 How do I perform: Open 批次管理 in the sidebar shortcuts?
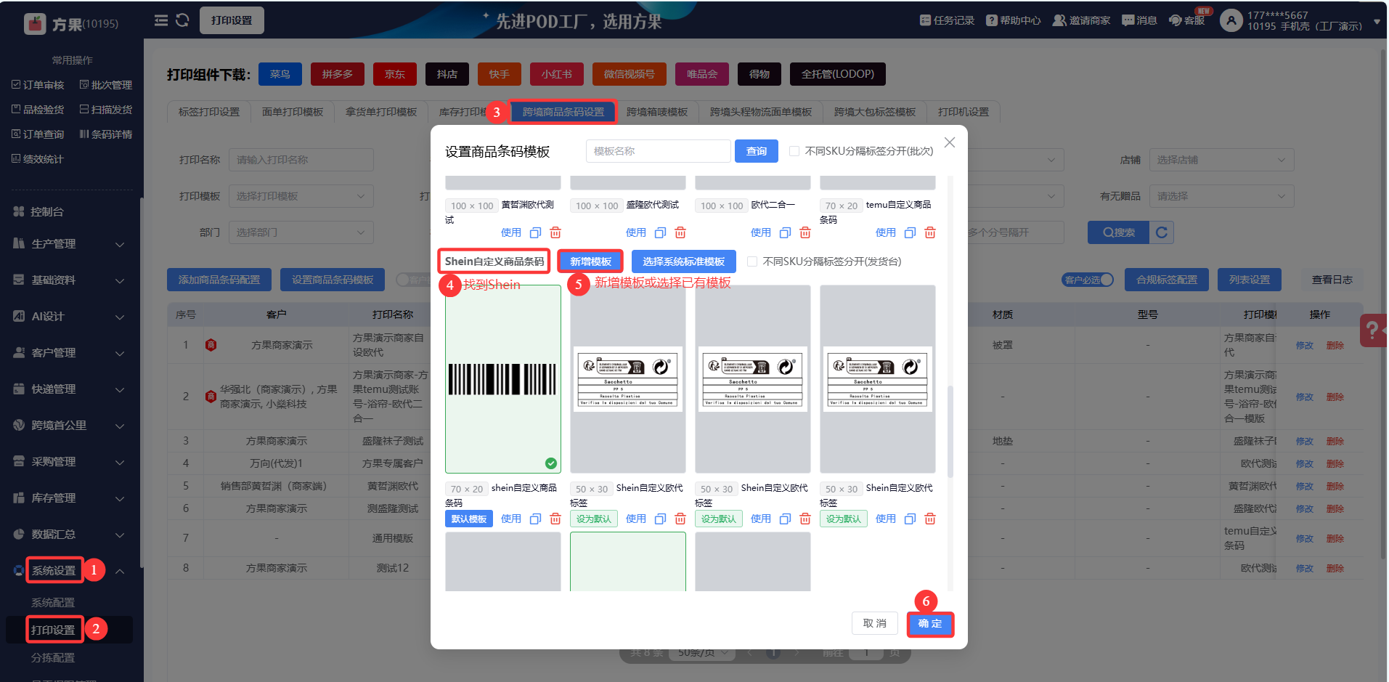point(106,85)
